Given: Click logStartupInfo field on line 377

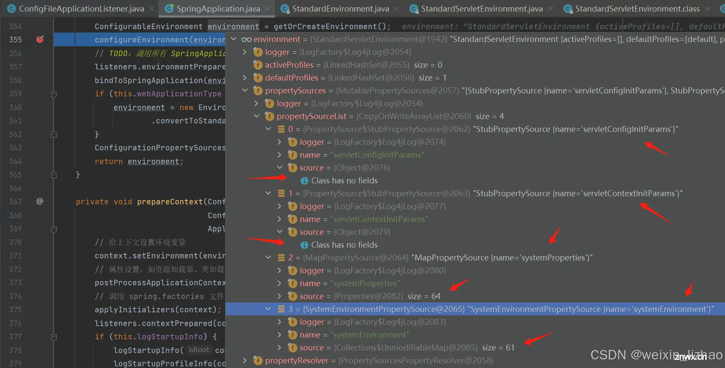Looking at the screenshot, I should (x=170, y=337).
